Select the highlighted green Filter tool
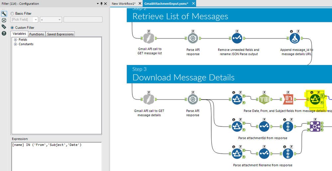This screenshot has height=171, width=332. 315,99
